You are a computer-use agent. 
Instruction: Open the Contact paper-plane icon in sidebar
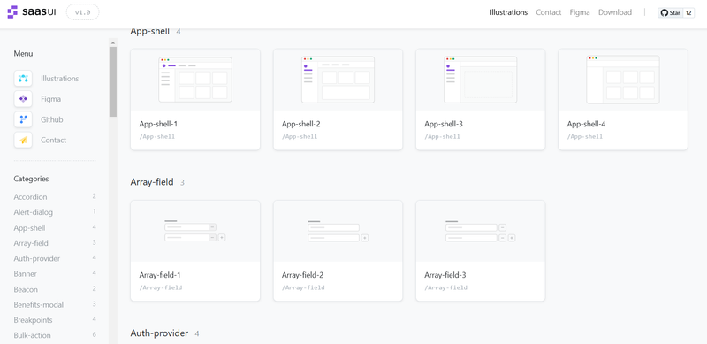(23, 140)
